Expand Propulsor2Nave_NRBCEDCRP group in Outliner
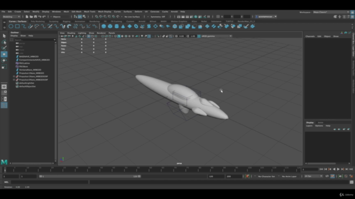Screen dimensions: 355x199 pos(14,80)
